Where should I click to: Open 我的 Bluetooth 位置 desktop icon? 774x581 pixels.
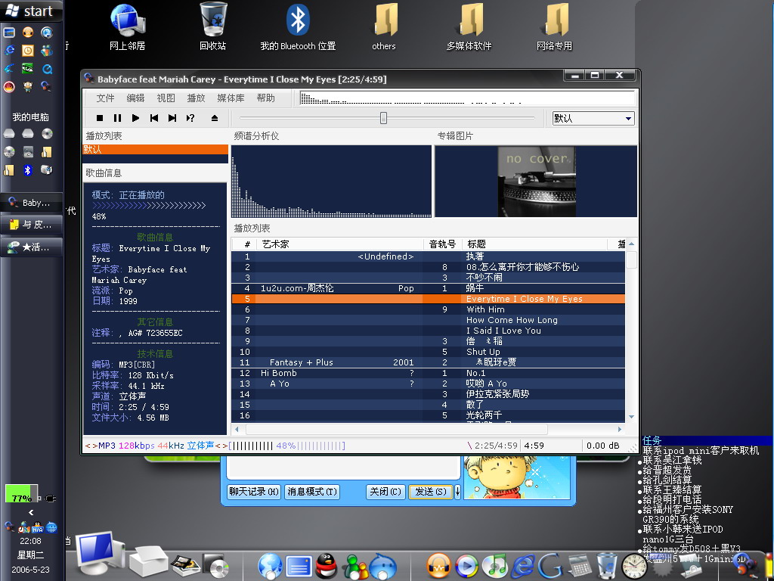[x=298, y=27]
